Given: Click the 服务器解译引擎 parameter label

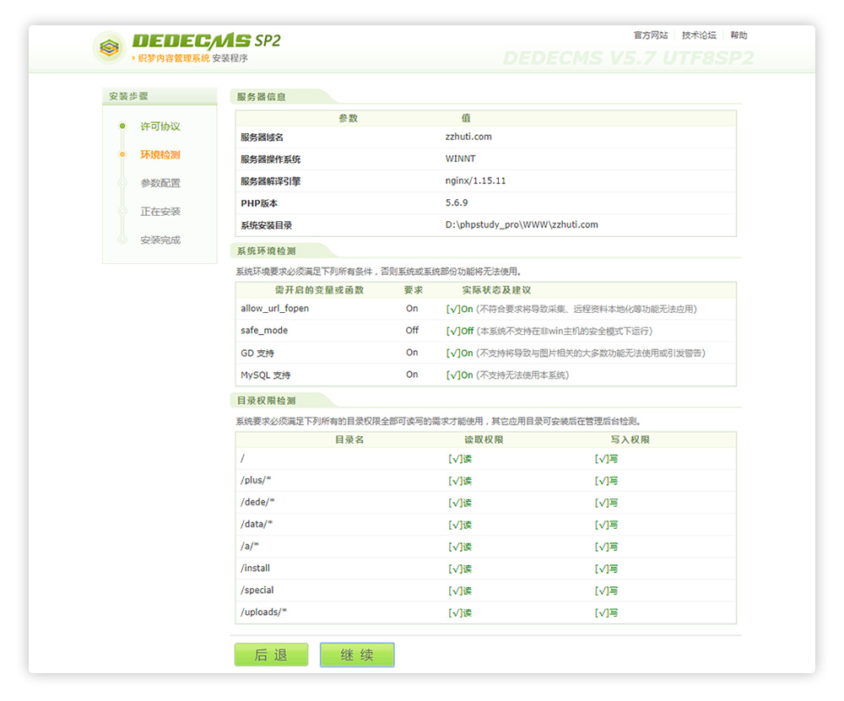Looking at the screenshot, I should [271, 181].
